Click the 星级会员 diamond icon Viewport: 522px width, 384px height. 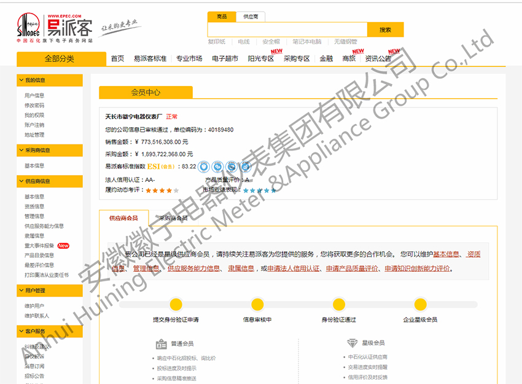[353, 343]
